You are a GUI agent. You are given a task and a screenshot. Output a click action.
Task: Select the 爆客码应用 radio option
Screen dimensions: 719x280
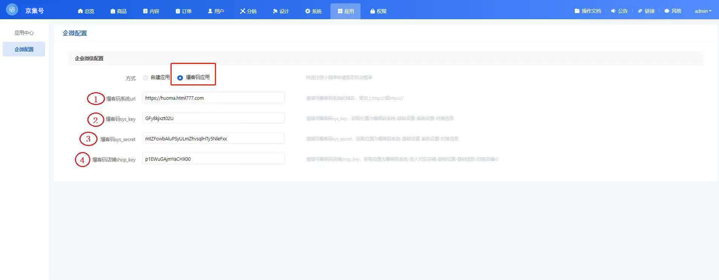[x=180, y=78]
